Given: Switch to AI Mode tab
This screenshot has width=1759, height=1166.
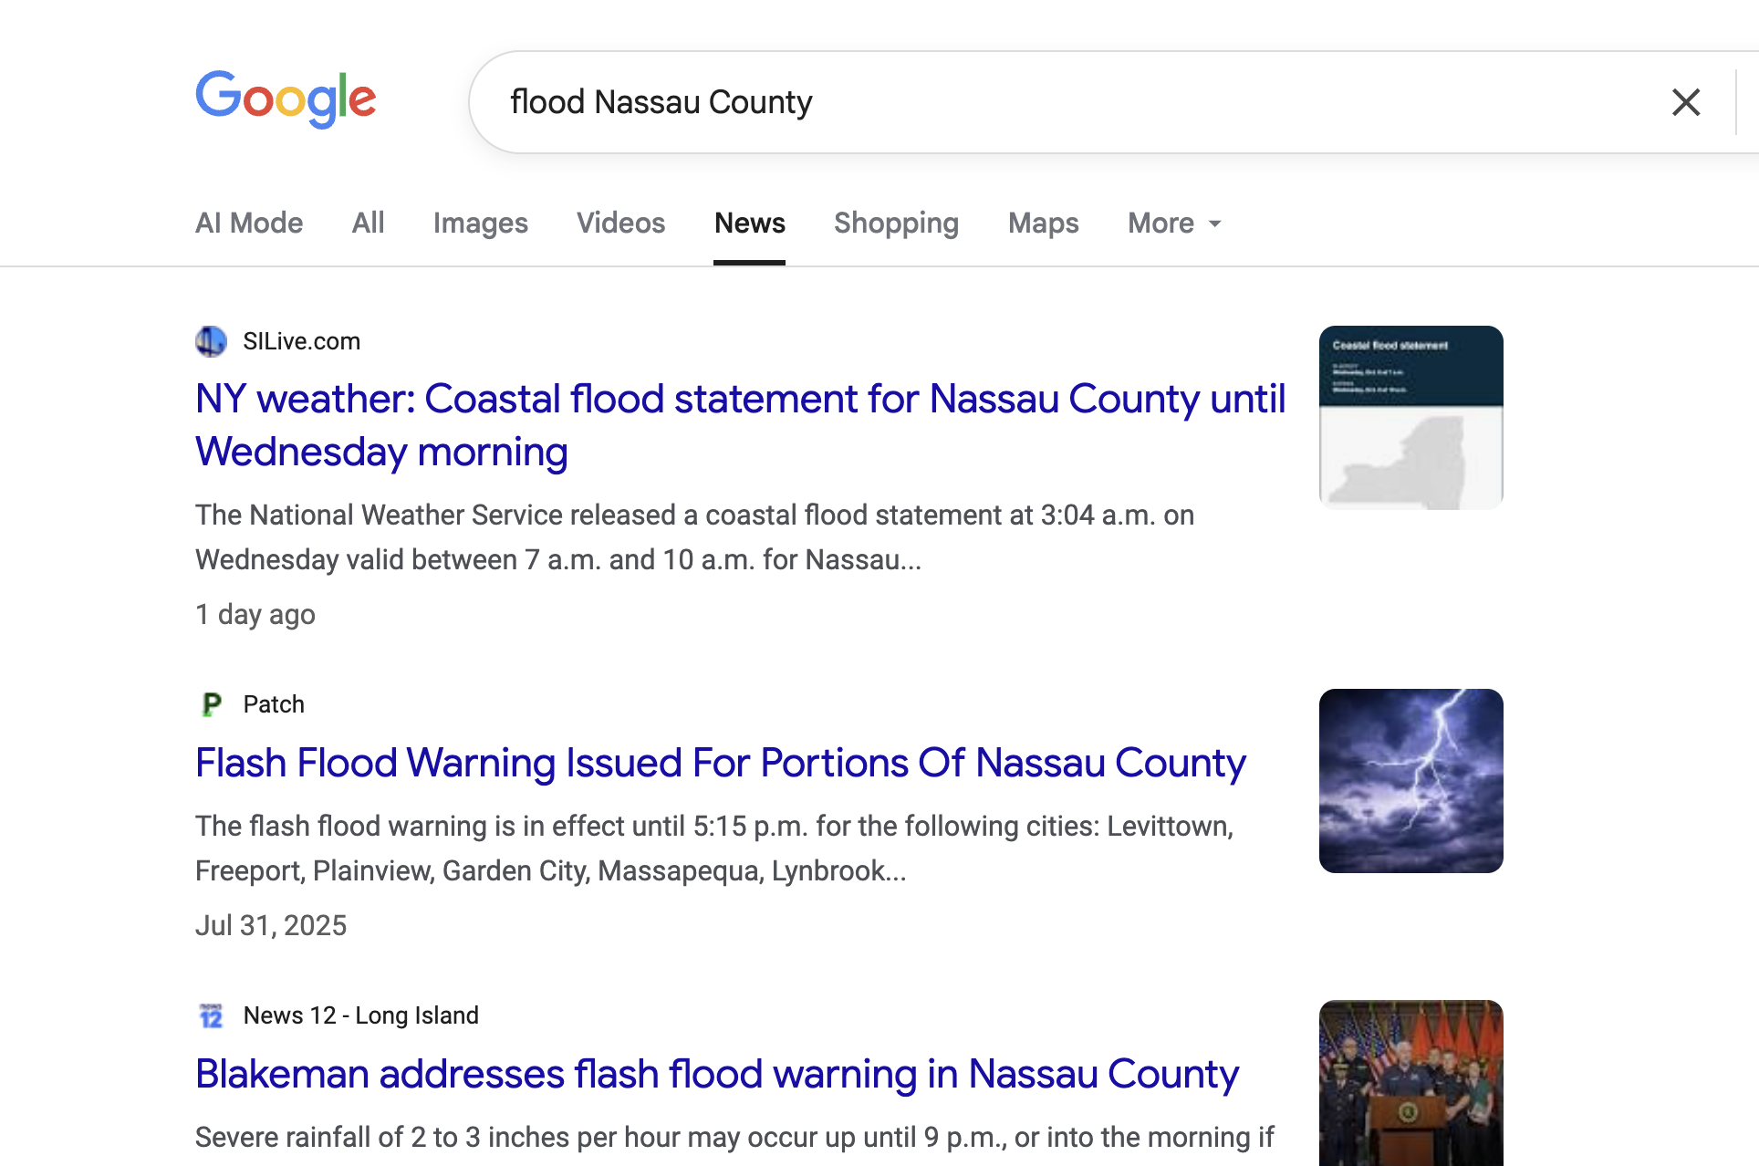Looking at the screenshot, I should [249, 224].
